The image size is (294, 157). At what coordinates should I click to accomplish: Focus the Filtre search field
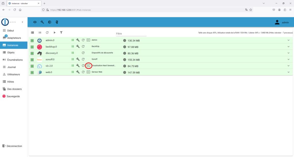coord(131,34)
